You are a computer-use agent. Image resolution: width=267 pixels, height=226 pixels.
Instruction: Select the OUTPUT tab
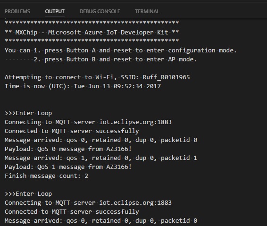[55, 11]
